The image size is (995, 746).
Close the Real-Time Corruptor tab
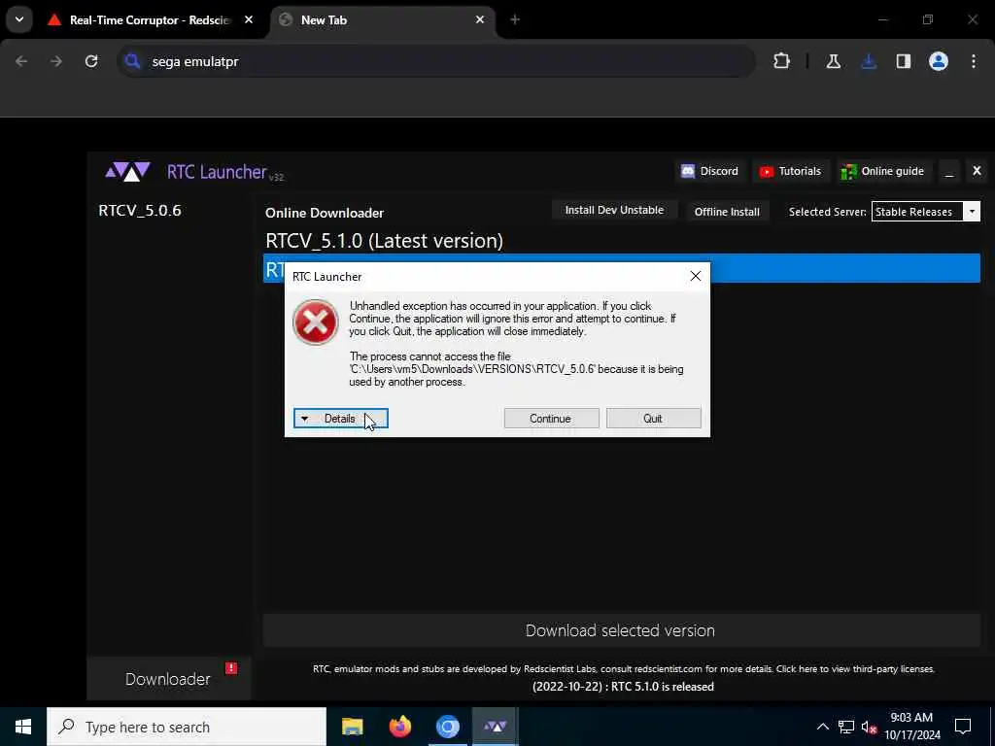click(249, 19)
